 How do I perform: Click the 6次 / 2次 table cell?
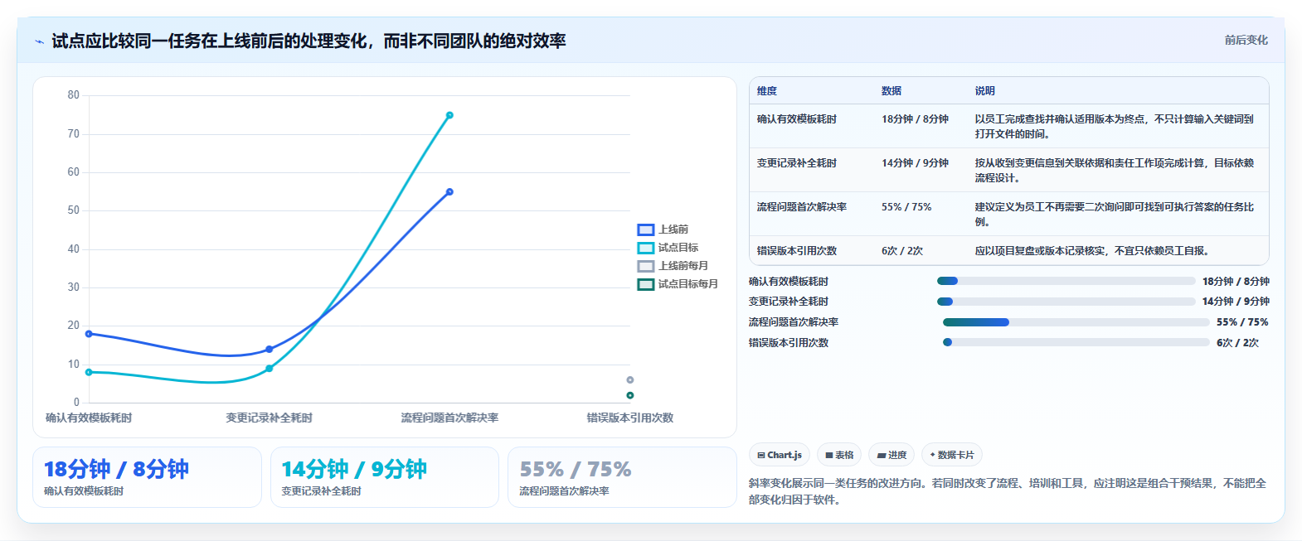click(902, 251)
